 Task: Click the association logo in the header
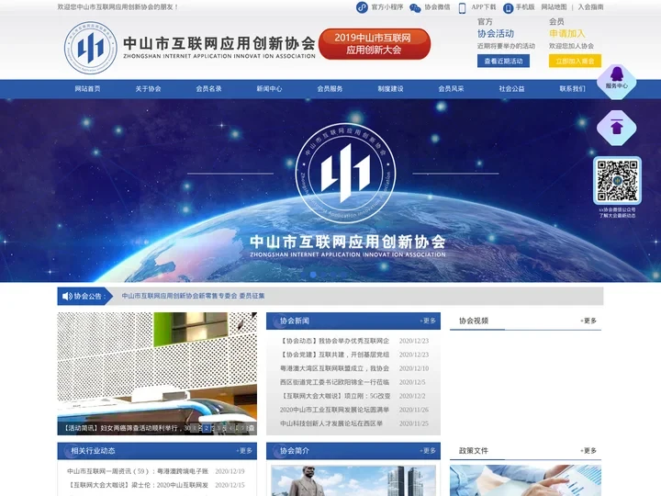(91, 48)
